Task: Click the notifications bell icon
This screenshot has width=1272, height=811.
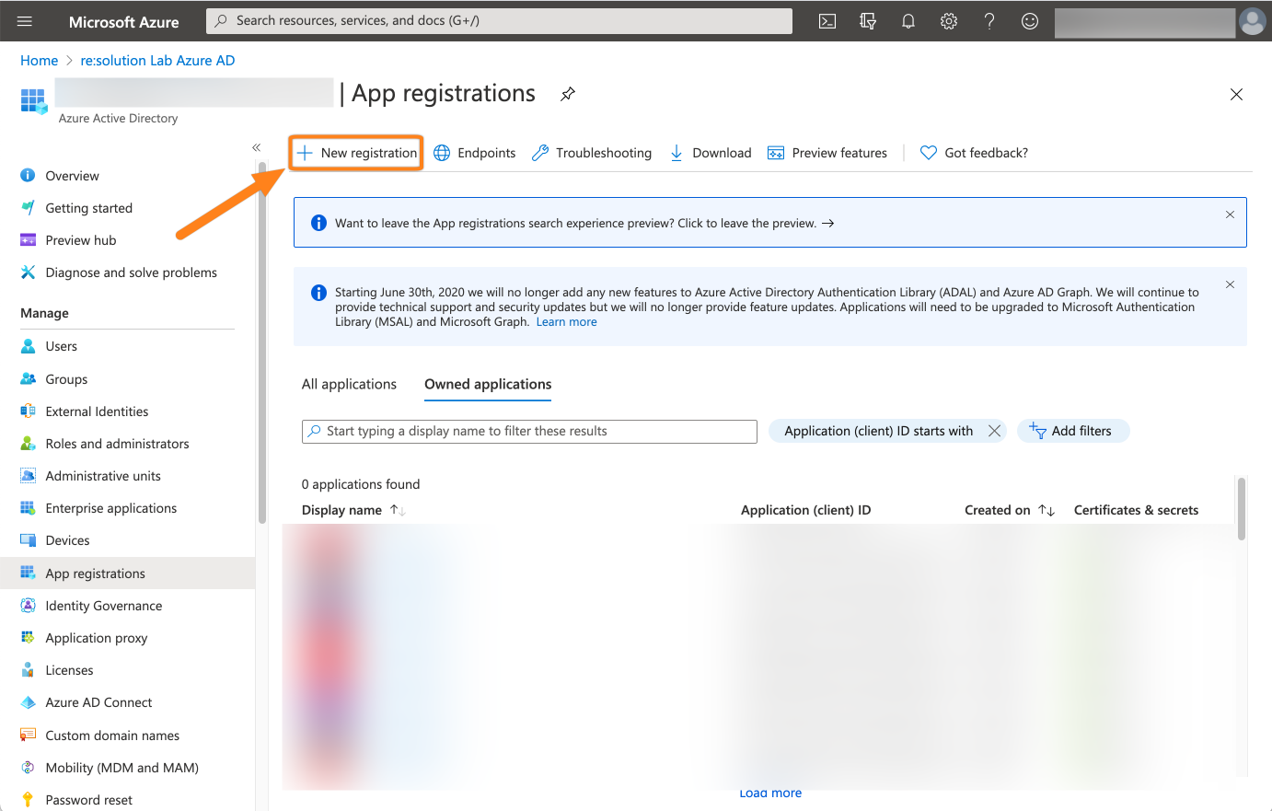Action: click(908, 21)
